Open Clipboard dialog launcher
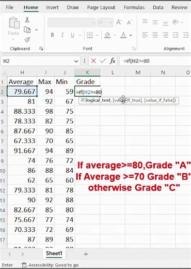The image size is (191, 269). click(41, 49)
